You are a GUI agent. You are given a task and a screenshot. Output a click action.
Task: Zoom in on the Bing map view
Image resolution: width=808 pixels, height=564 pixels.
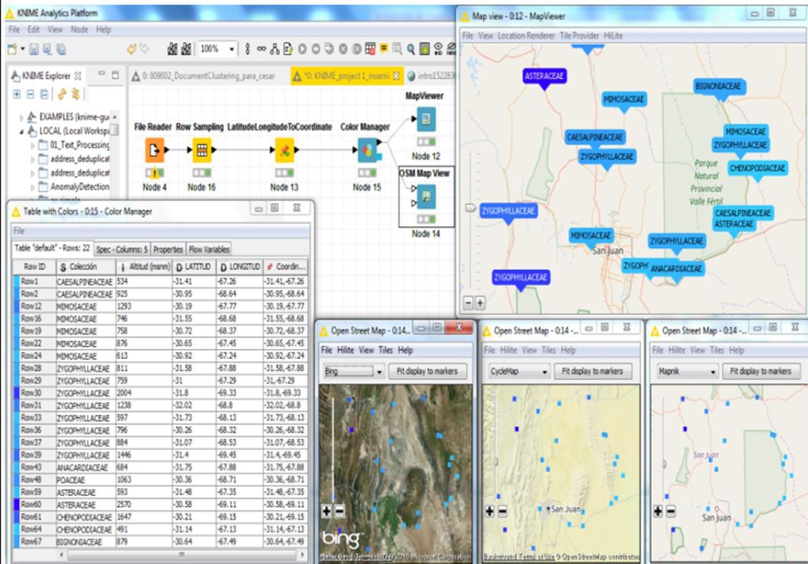pos(327,512)
